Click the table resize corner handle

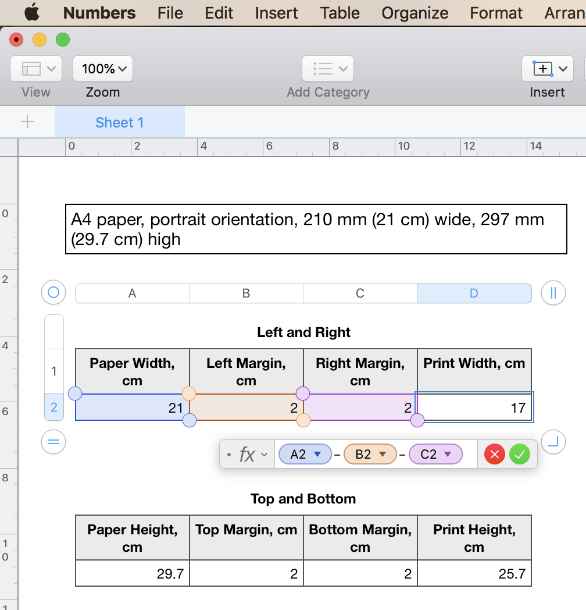coord(553,442)
